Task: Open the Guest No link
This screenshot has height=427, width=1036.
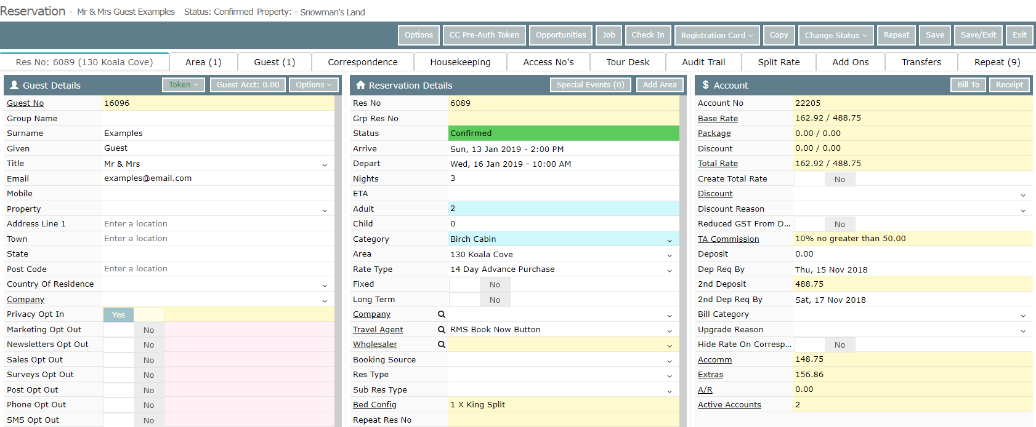Action: [25, 103]
